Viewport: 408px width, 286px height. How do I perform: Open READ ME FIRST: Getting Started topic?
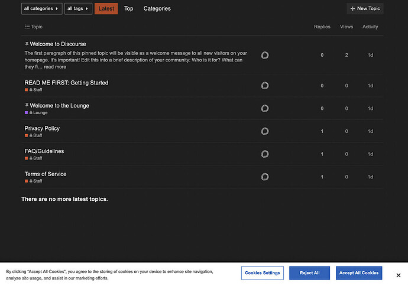[66, 83]
